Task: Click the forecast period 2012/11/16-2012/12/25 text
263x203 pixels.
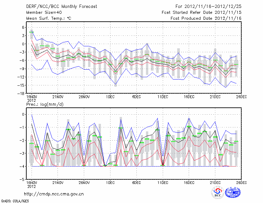Action: pyautogui.click(x=208, y=7)
